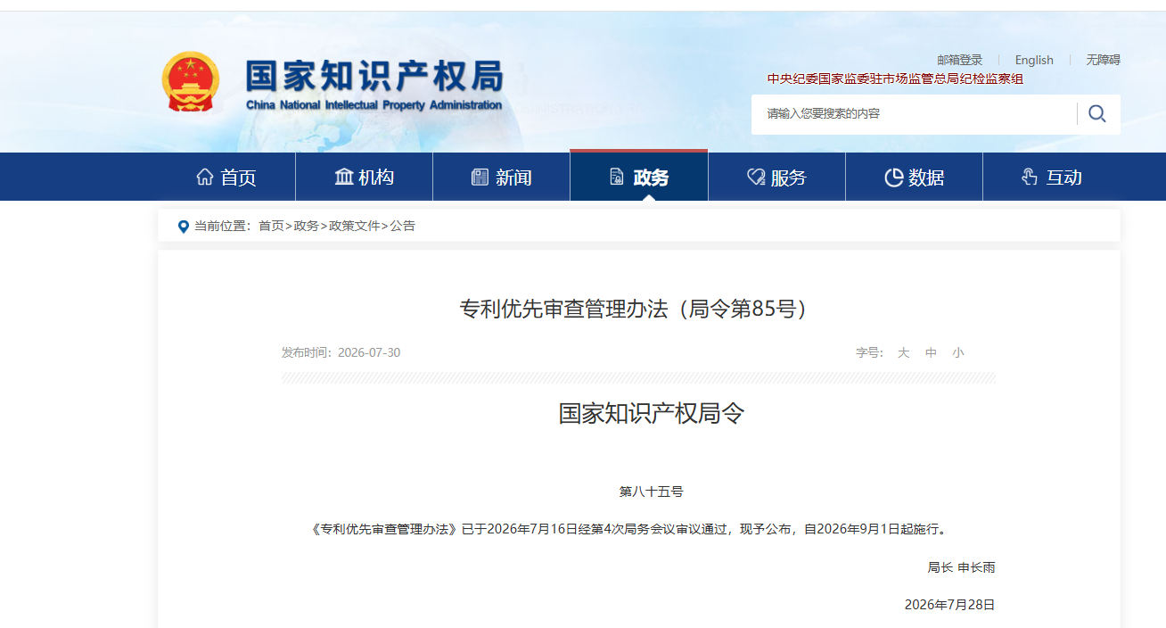Click the heart icon beside 服务
This screenshot has width=1166, height=628.
[756, 177]
